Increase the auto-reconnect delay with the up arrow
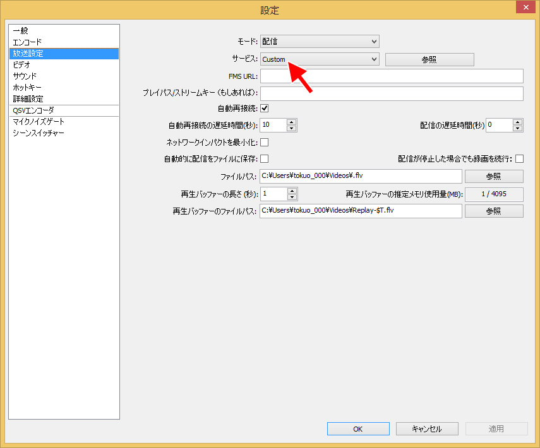 [291, 122]
